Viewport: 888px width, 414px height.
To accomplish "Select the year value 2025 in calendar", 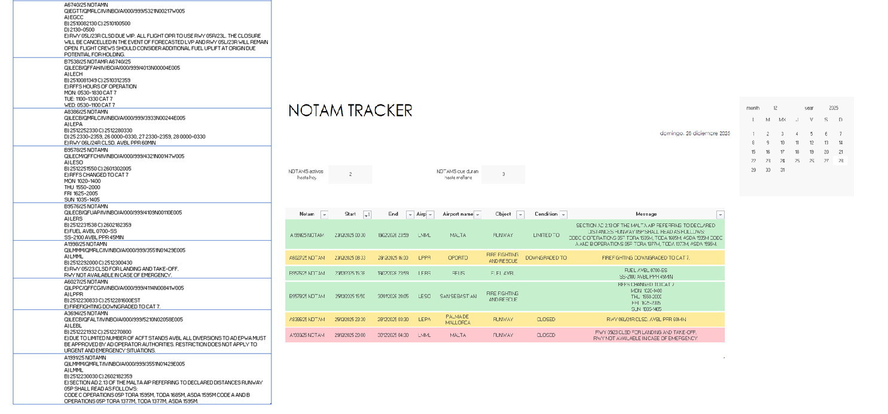I will (833, 108).
